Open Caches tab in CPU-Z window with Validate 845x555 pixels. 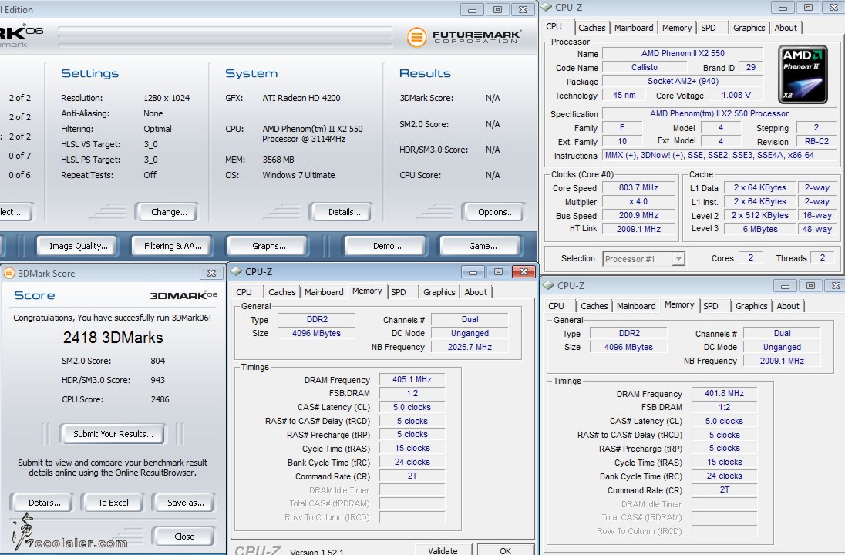pos(282,292)
